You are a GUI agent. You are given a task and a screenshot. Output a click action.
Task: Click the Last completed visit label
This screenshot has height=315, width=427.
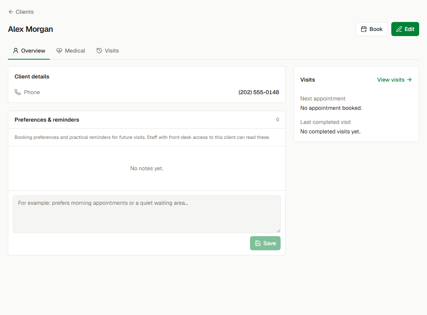click(325, 122)
